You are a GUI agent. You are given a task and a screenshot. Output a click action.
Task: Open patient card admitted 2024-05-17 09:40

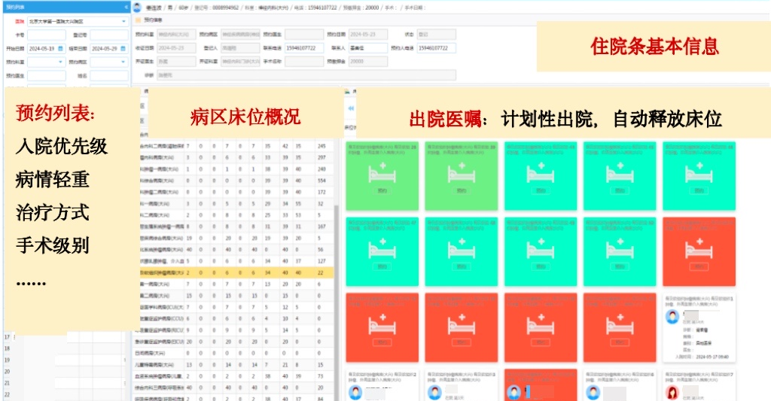[699, 328]
